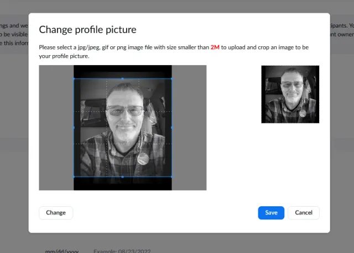Click the top-center crop edge handle
The width and height of the screenshot is (354, 253).
[123, 78]
